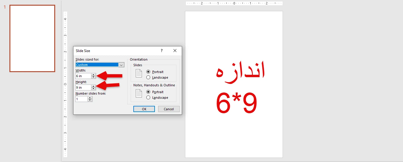Decrease 'Number slides from' with down arrow
This screenshot has width=403, height=162.
(x=90, y=101)
